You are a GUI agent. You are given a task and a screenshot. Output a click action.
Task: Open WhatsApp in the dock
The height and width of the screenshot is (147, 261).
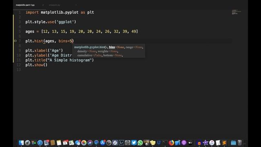140,143
